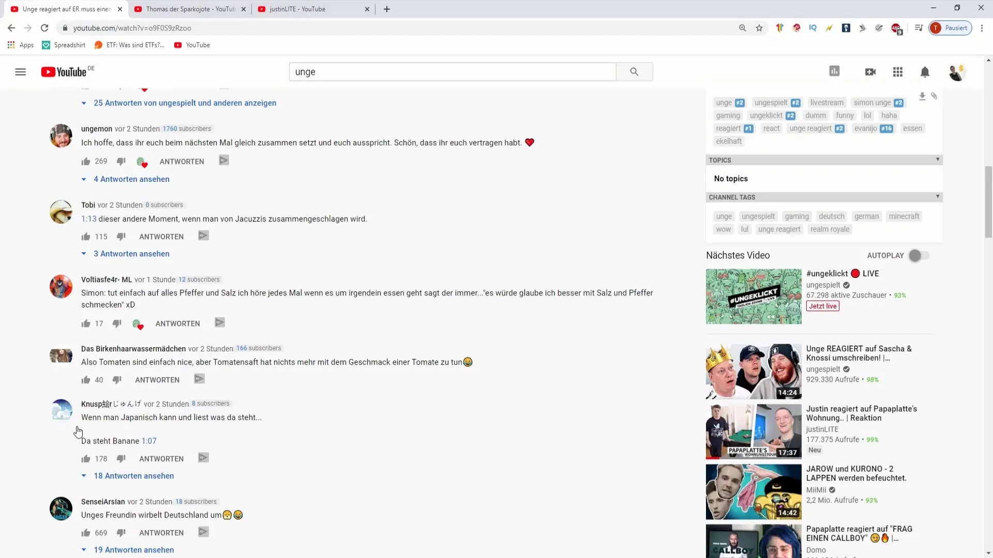
Task: Open SenseiArslan's profile avatar
Action: point(61,509)
